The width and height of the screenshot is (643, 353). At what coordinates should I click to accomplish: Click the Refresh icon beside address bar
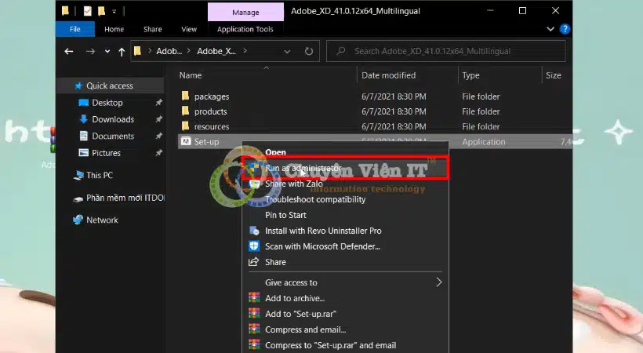(x=309, y=52)
